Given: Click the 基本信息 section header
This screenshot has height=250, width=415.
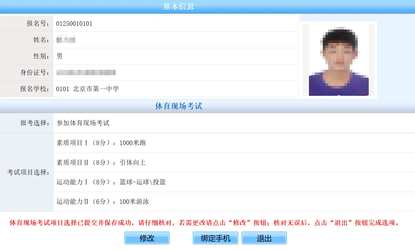Looking at the screenshot, I should [x=179, y=7].
